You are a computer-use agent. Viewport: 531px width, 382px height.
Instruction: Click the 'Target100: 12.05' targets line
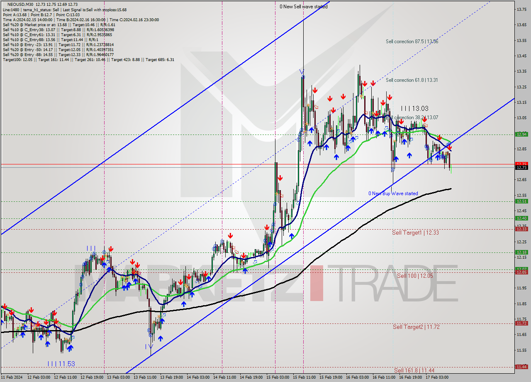88,59
